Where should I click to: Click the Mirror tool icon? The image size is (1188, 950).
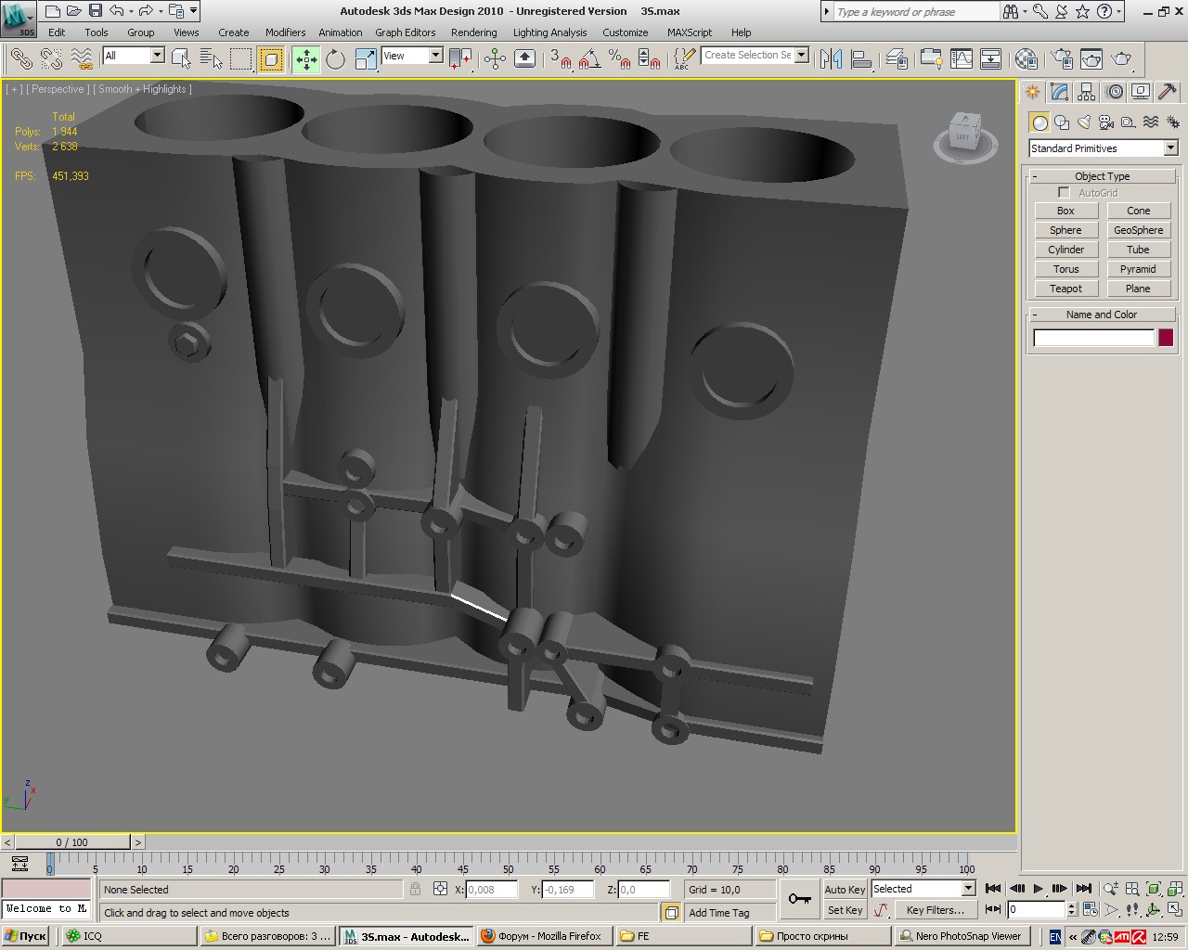click(831, 59)
